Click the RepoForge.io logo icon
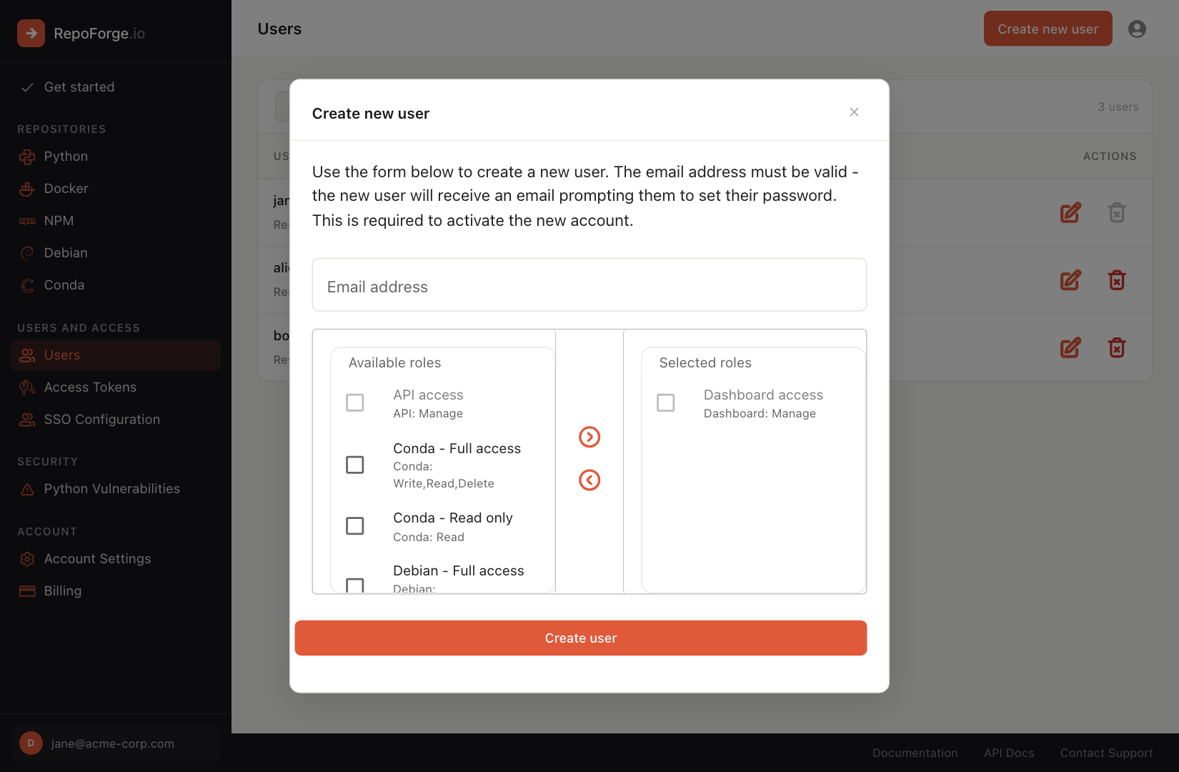The width and height of the screenshot is (1179, 772). coord(31,33)
